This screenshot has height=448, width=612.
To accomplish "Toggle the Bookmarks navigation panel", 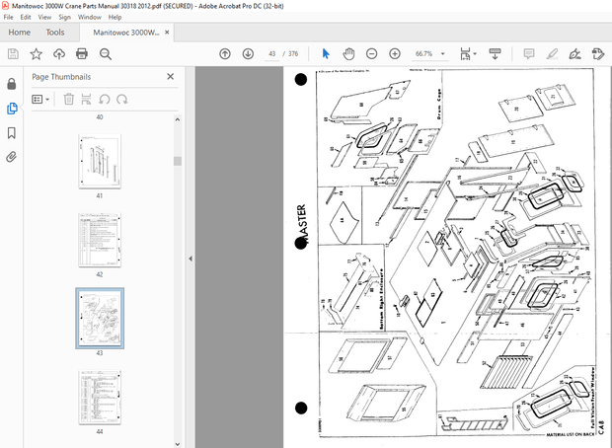I will 11,132.
